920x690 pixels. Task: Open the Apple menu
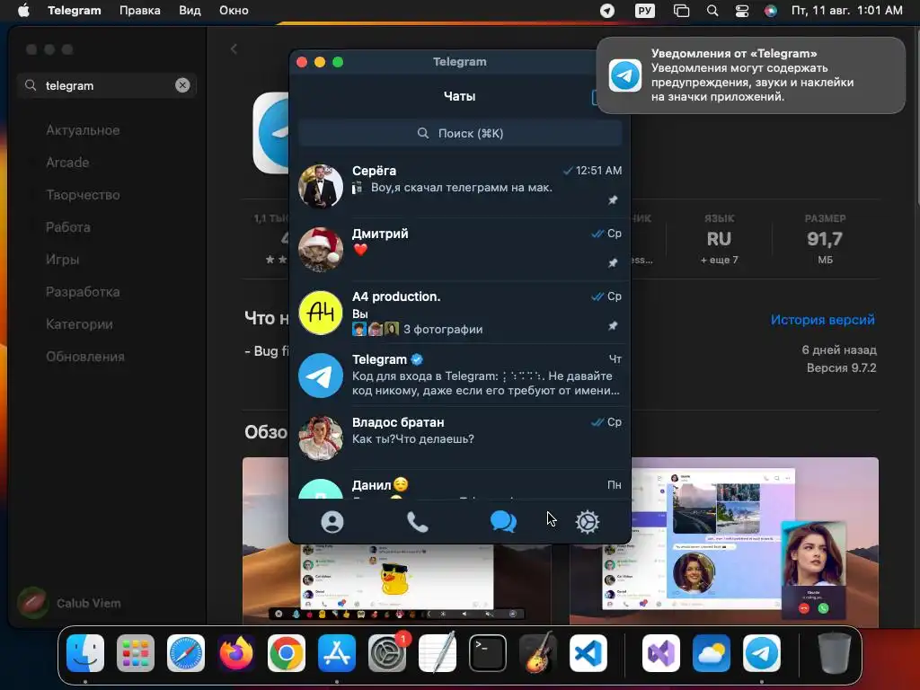tap(23, 11)
